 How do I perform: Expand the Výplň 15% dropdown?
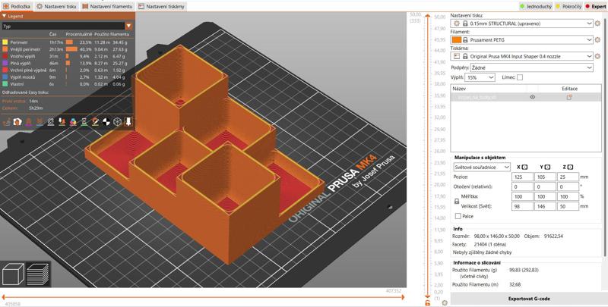[x=480, y=77]
